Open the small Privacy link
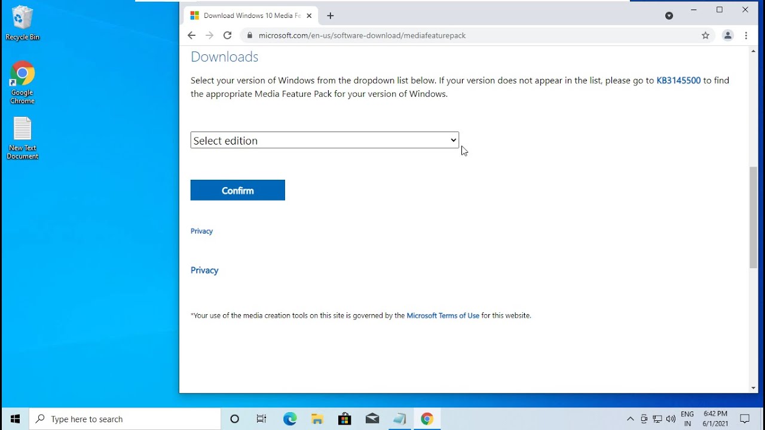 [x=201, y=231]
